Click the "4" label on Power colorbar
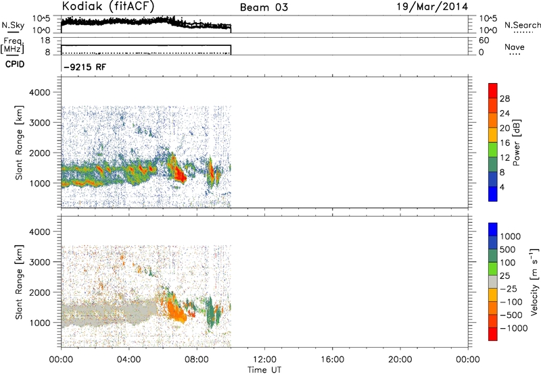Screen dimensions: 541x374 click(x=502, y=187)
